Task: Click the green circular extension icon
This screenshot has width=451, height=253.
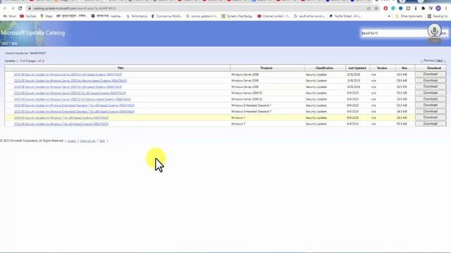Action: tap(393, 8)
